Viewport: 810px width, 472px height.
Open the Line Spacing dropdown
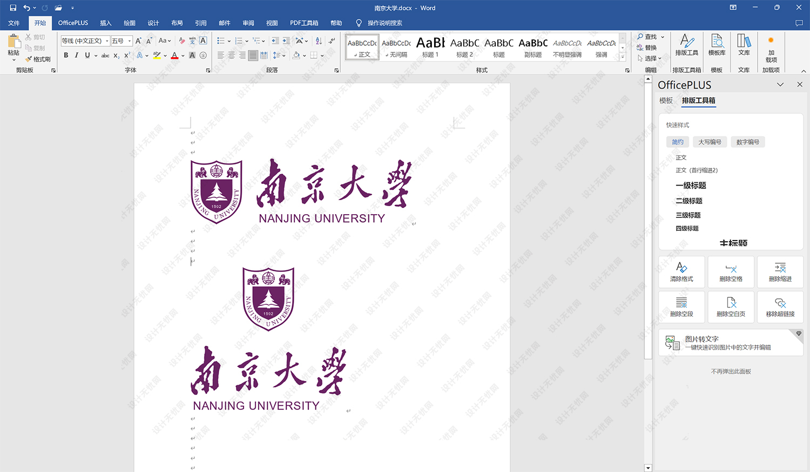click(x=278, y=55)
